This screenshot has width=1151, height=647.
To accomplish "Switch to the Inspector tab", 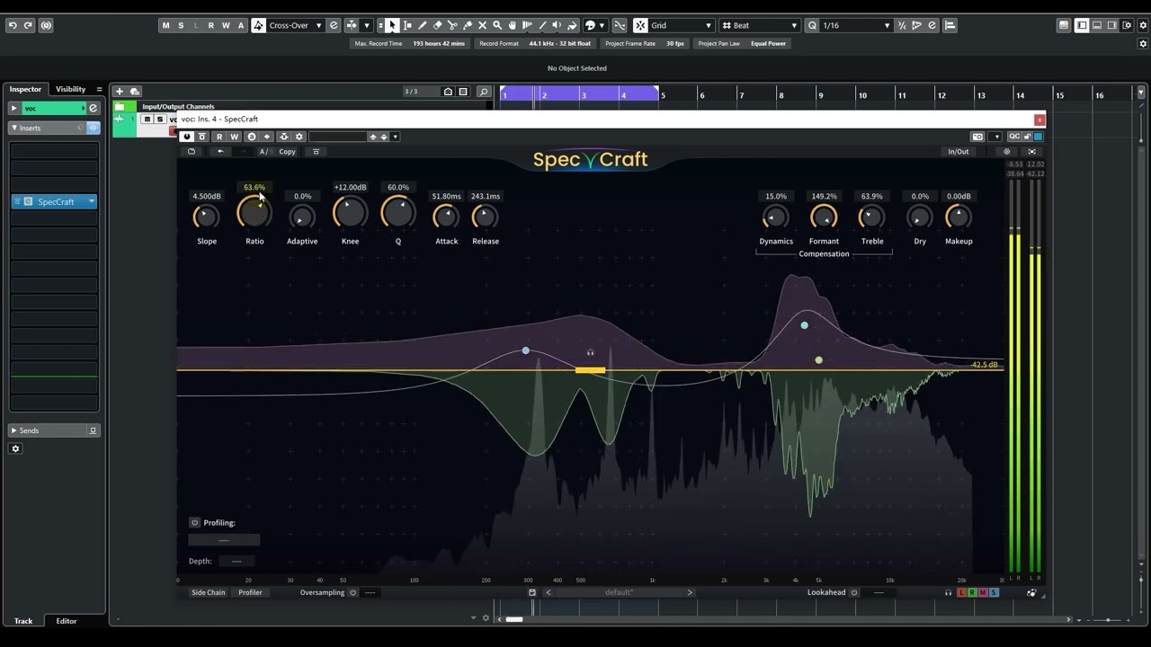I will point(25,89).
